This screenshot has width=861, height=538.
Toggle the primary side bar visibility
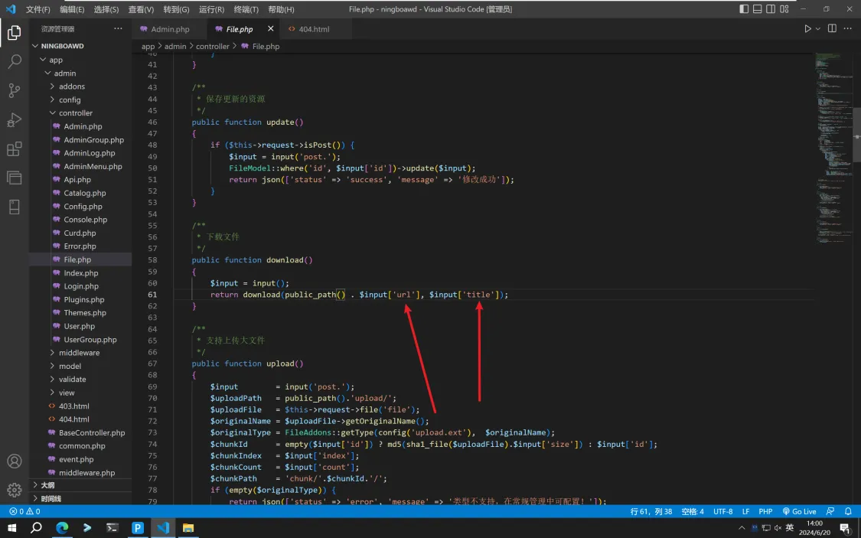(x=744, y=8)
